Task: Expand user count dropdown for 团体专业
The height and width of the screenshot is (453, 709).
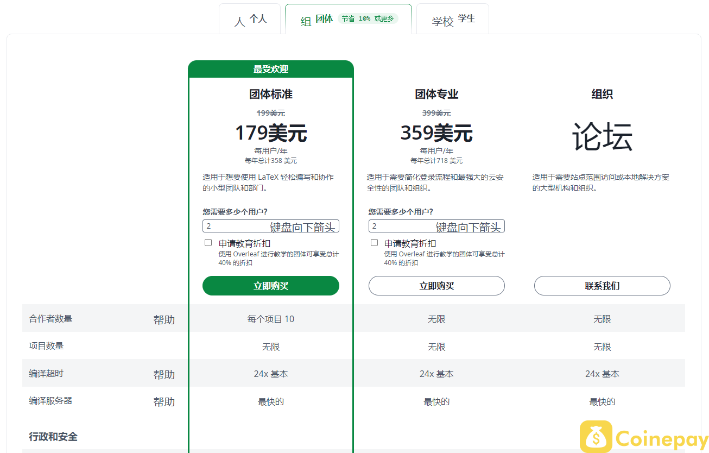Action: (x=436, y=226)
